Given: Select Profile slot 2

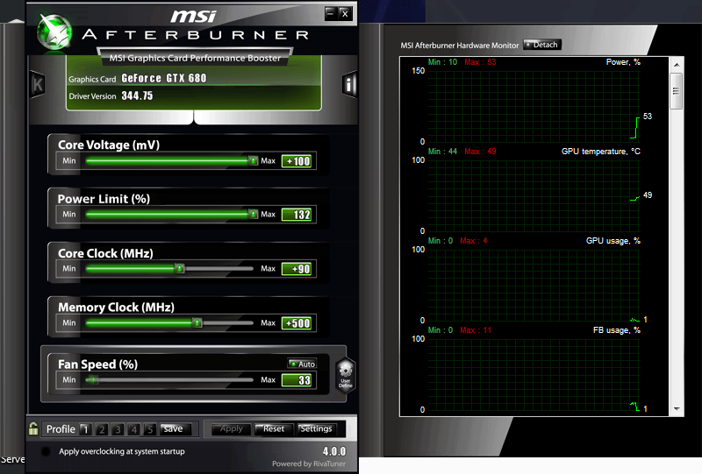Looking at the screenshot, I should pos(102,429).
